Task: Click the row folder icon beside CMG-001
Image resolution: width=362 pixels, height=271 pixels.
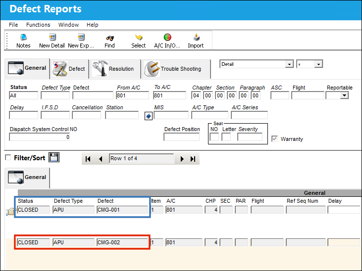Action: click(10, 211)
